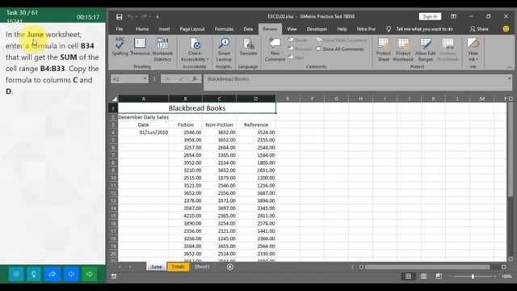
Task: Click the Undo arrow in title bar
Action: pos(130,16)
